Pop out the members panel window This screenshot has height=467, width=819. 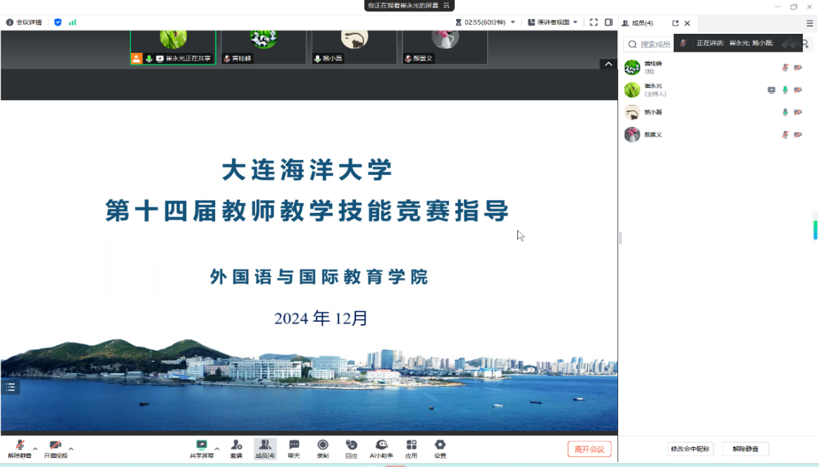click(x=675, y=23)
